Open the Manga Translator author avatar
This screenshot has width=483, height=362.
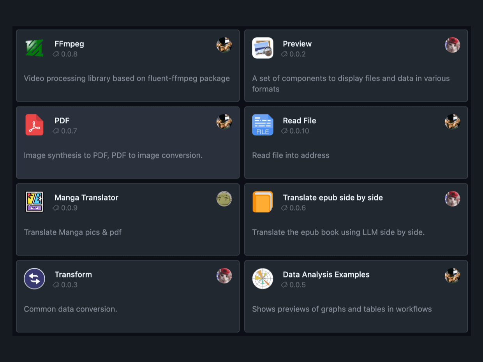(x=224, y=199)
